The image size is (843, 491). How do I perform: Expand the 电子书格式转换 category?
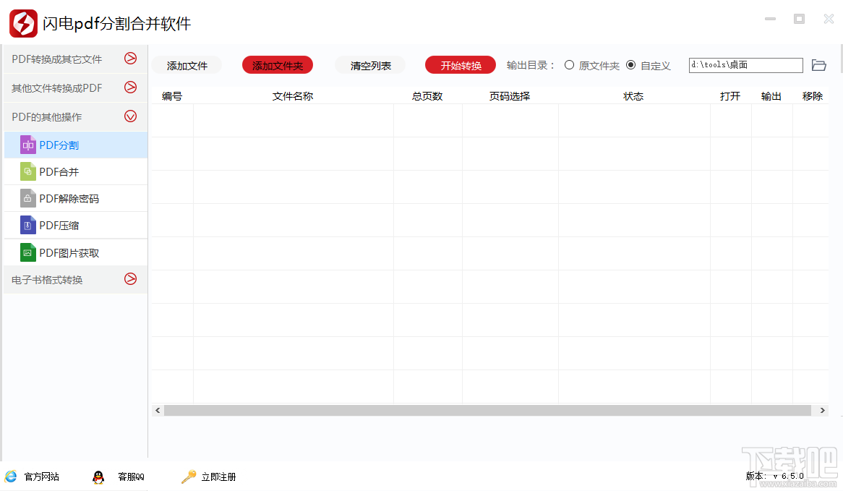(x=130, y=279)
